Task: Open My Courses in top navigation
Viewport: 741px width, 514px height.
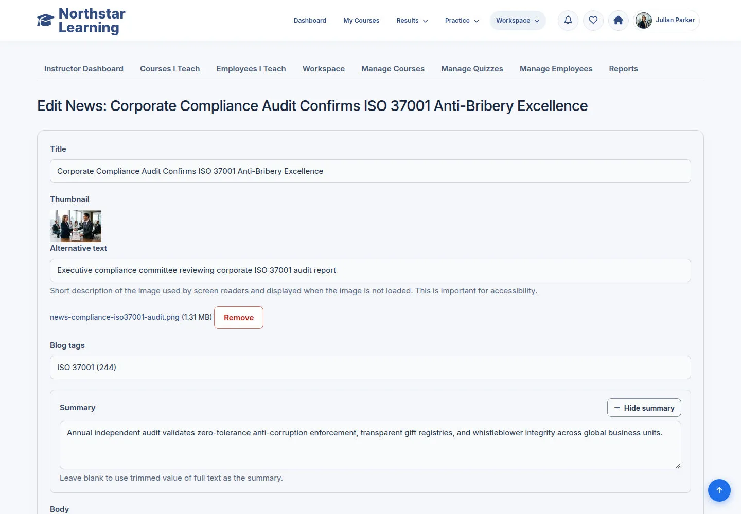Action: point(361,21)
